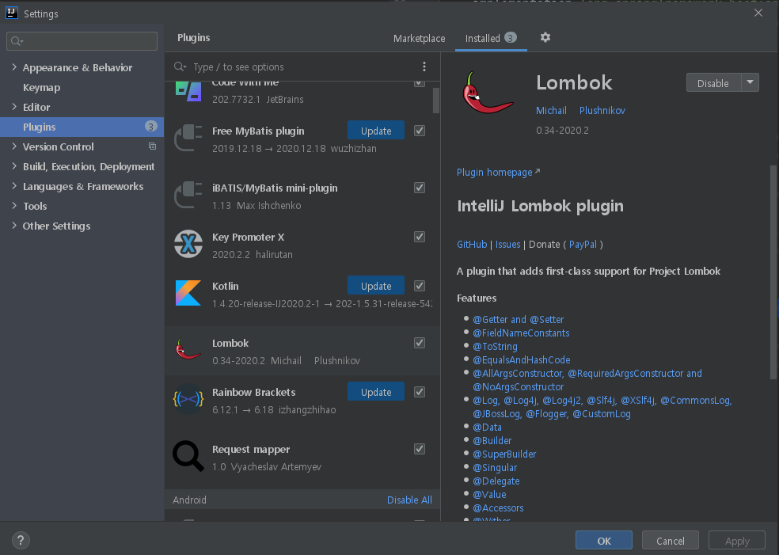Image resolution: width=779 pixels, height=555 pixels.
Task: Click the Michail author link
Action: (x=551, y=110)
